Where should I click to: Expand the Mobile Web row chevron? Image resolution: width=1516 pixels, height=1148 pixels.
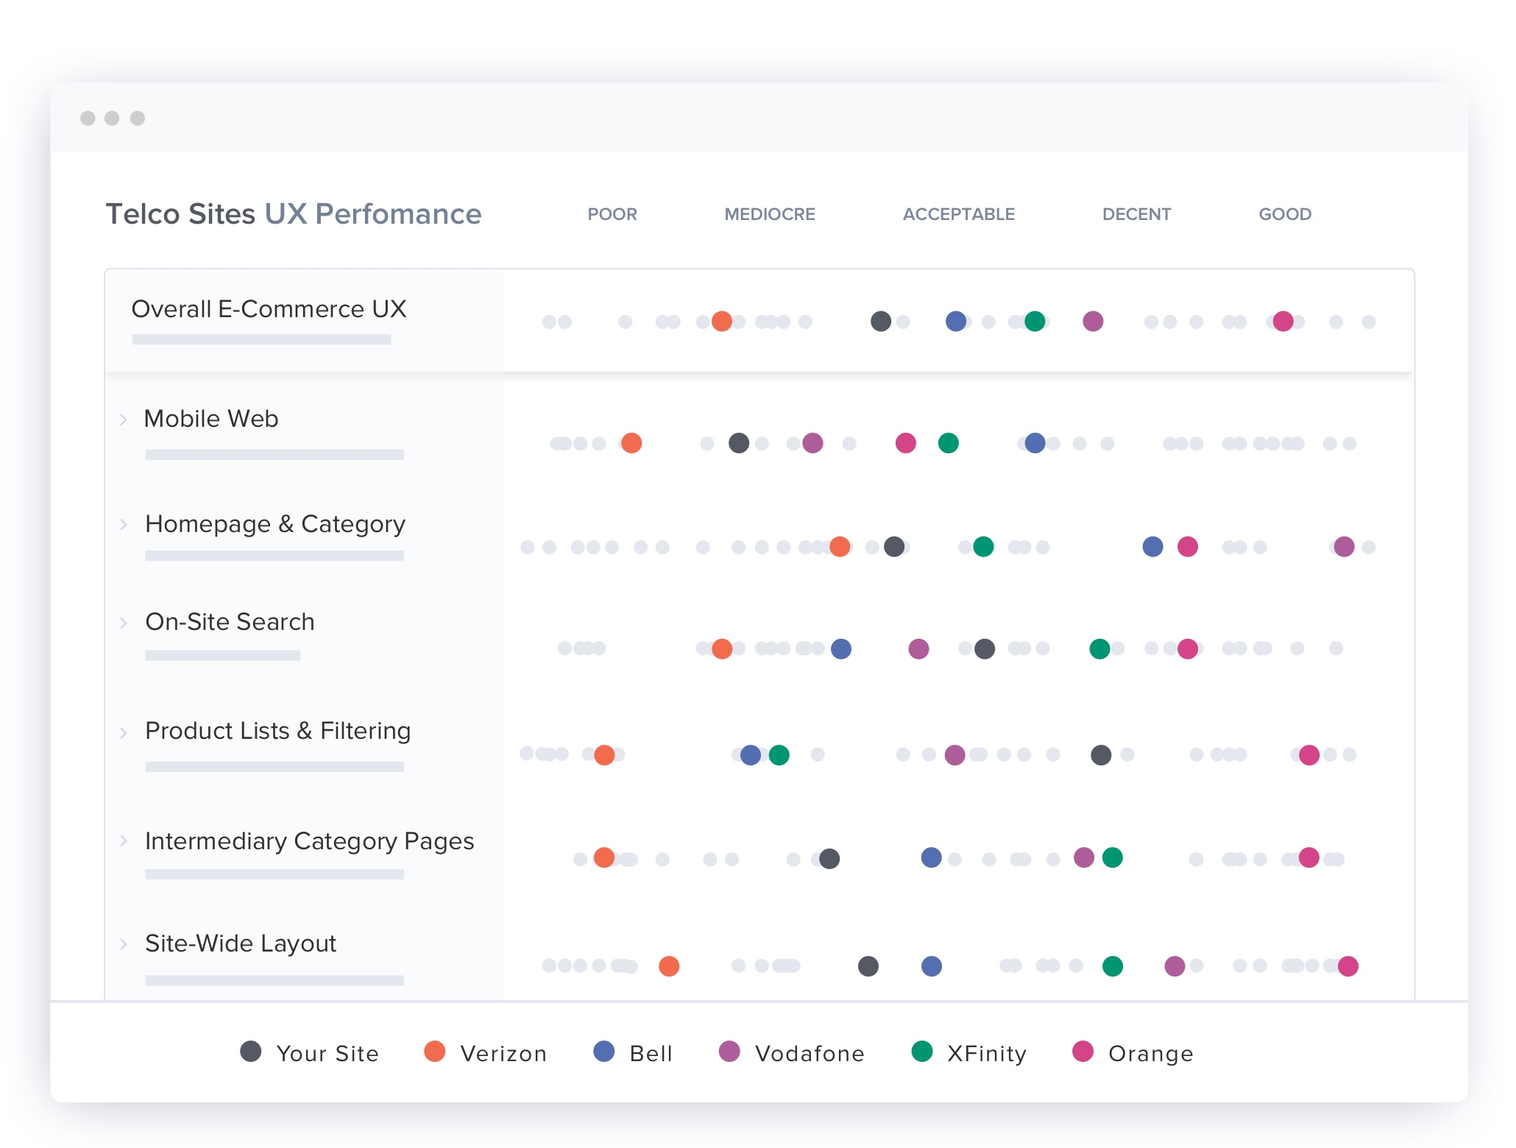pos(124,419)
